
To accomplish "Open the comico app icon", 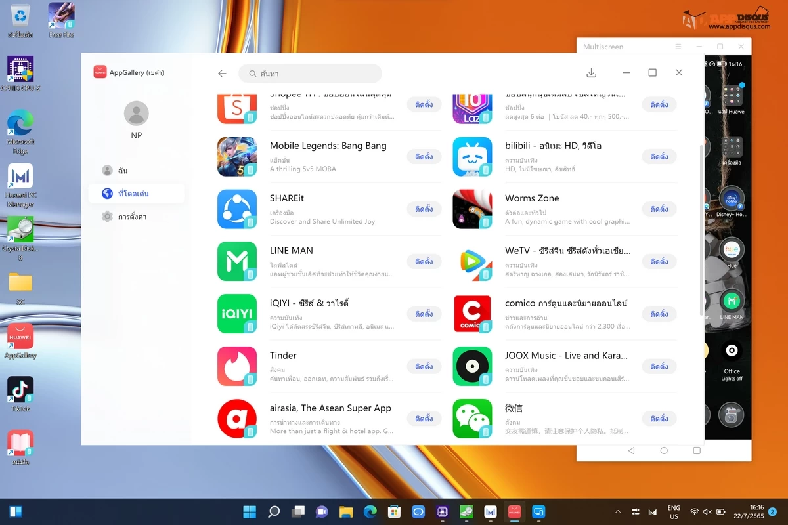I will pos(472,314).
